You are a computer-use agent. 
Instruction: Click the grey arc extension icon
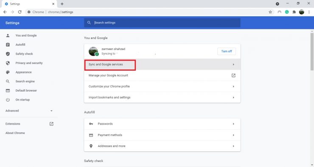279,12
